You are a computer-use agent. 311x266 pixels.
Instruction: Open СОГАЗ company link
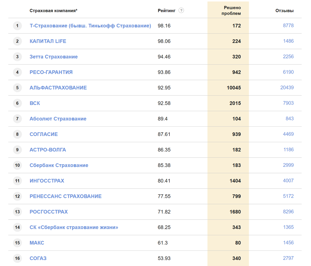pyautogui.click(x=38, y=258)
